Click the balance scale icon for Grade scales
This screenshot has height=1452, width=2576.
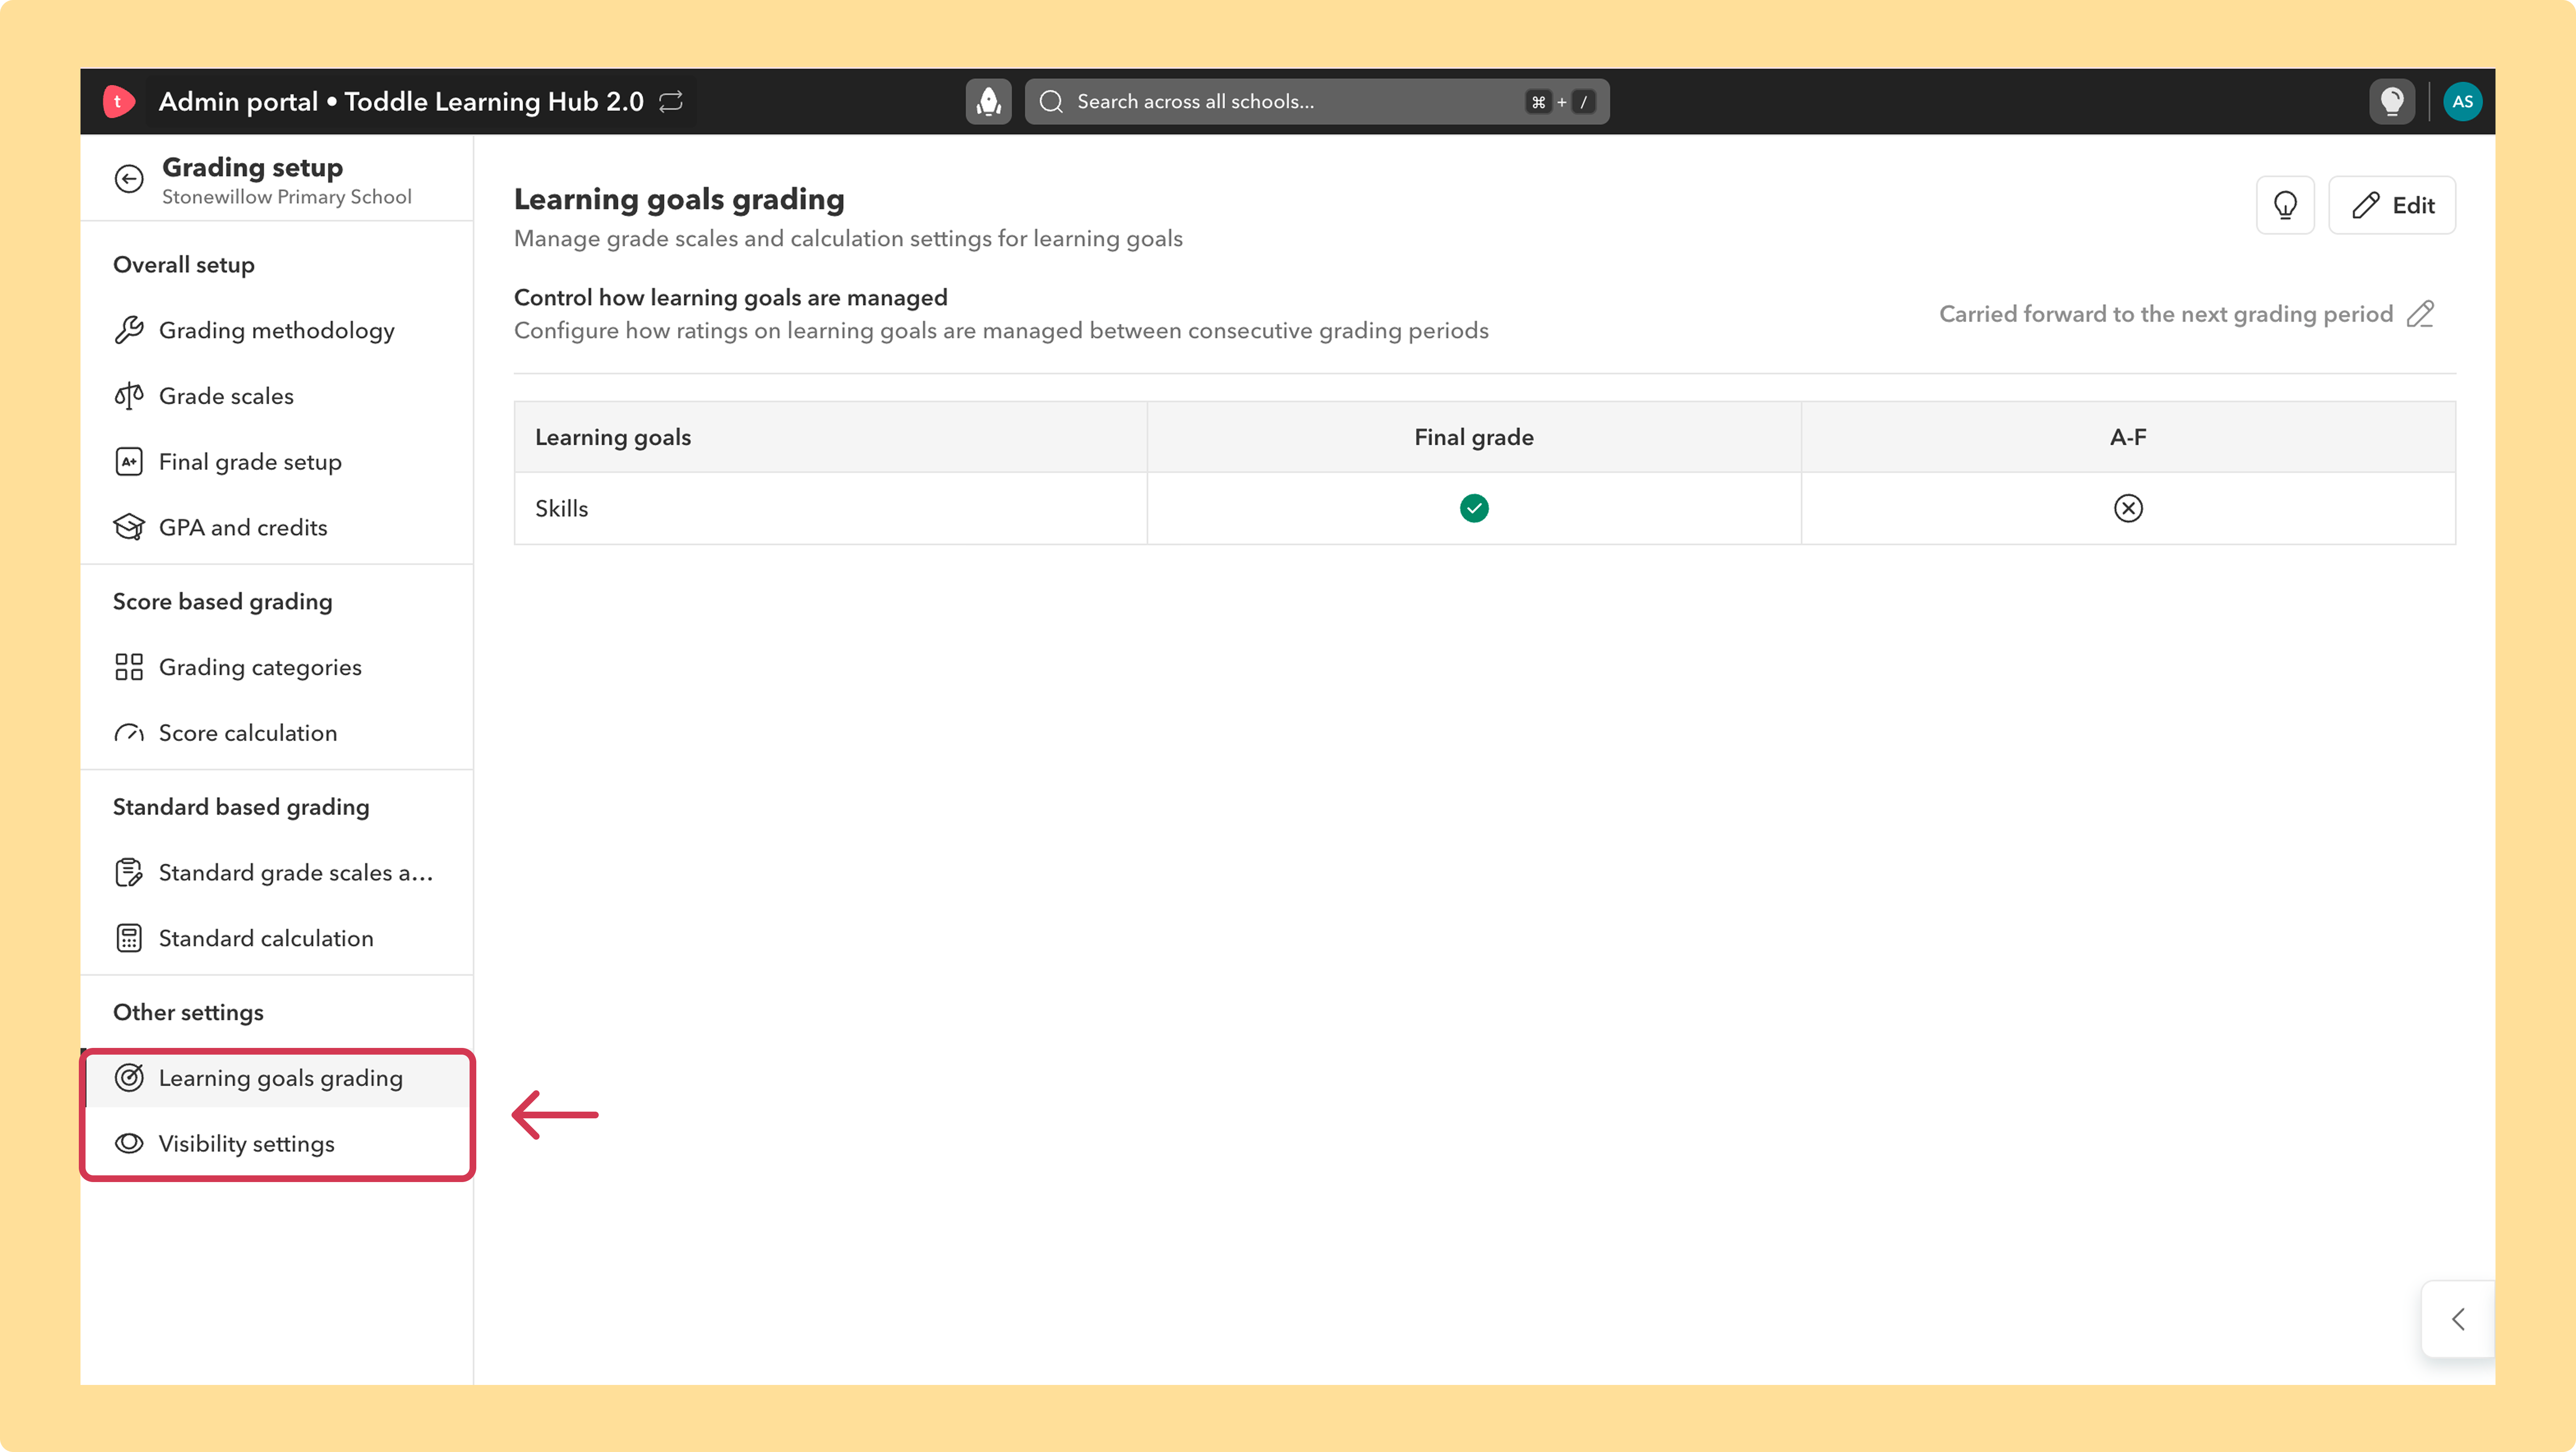(129, 396)
